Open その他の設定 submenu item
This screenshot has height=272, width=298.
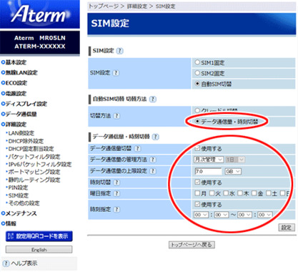23,203
